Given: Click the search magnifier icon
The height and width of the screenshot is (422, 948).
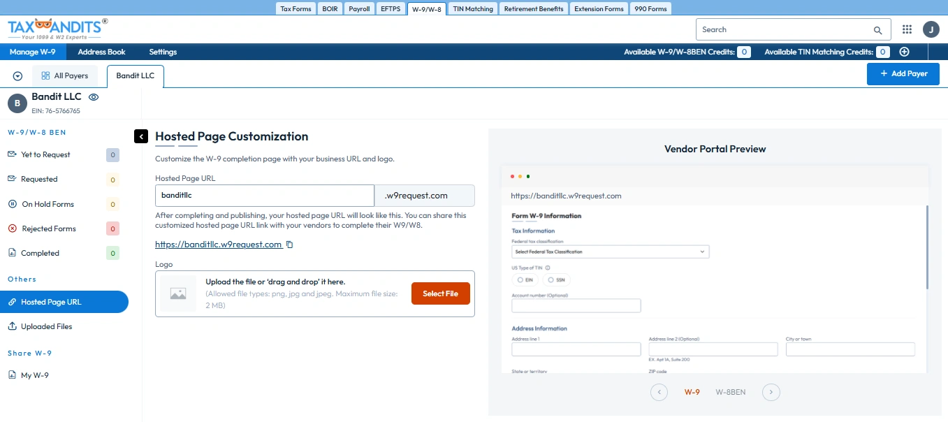Looking at the screenshot, I should coord(877,30).
